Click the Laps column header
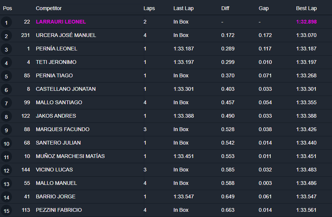332x217 pixels. click(x=149, y=8)
